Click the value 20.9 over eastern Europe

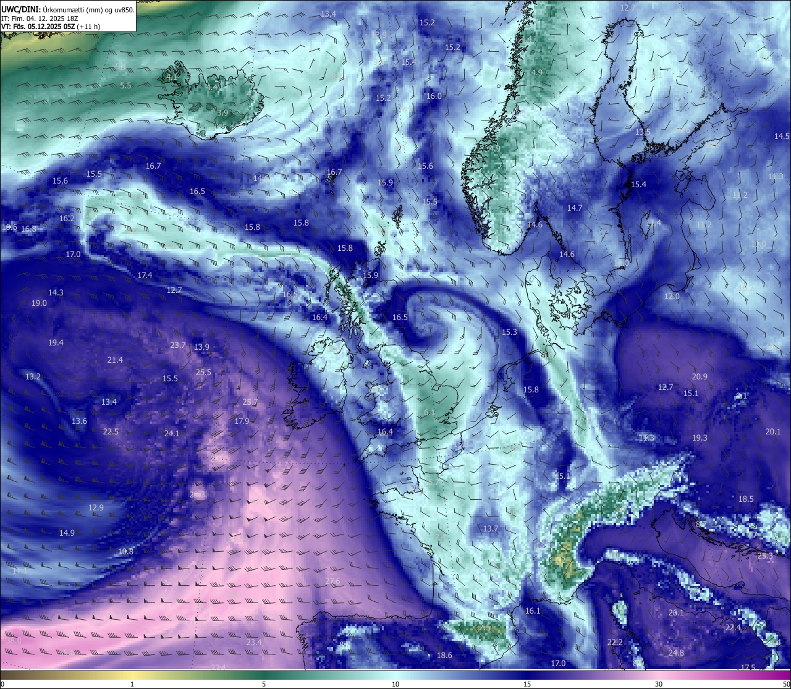click(x=700, y=377)
